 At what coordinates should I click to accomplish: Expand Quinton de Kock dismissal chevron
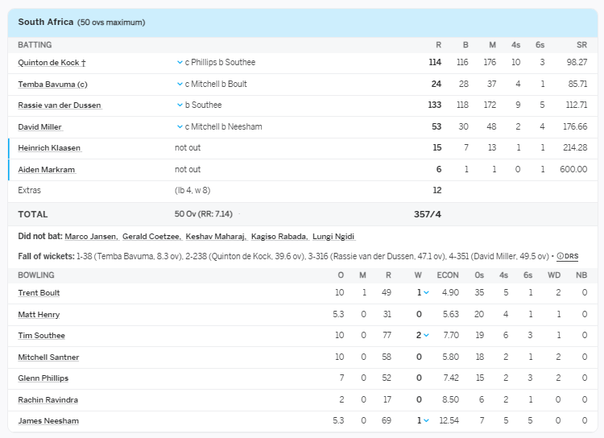[x=179, y=62]
